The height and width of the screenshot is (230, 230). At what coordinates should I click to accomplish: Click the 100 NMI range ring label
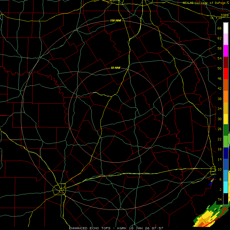click(116, 20)
